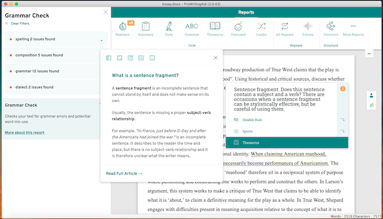The height and width of the screenshot is (219, 383).
Task: Run the Overused words report
Action: pos(238,29)
